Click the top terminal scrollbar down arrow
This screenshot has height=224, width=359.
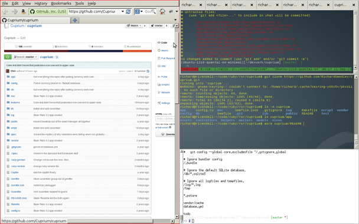tap(355, 67)
